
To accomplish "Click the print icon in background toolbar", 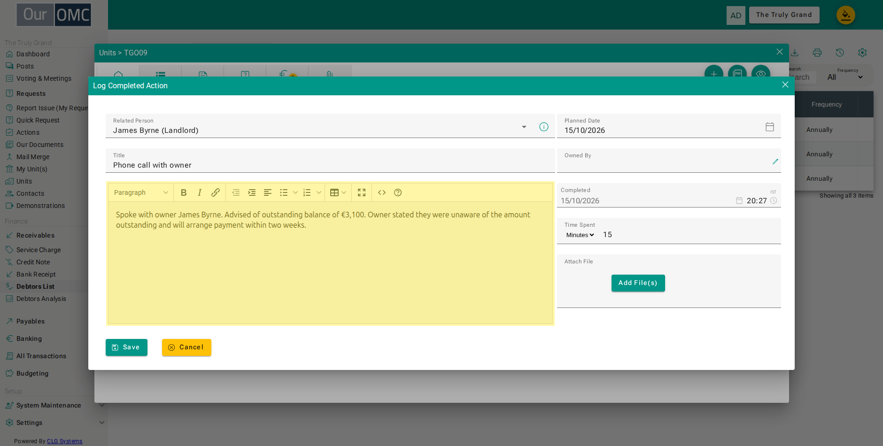I will pyautogui.click(x=817, y=53).
